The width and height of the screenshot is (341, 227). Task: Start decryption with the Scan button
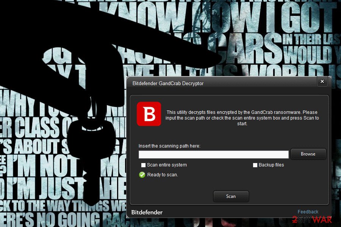pyautogui.click(x=231, y=196)
